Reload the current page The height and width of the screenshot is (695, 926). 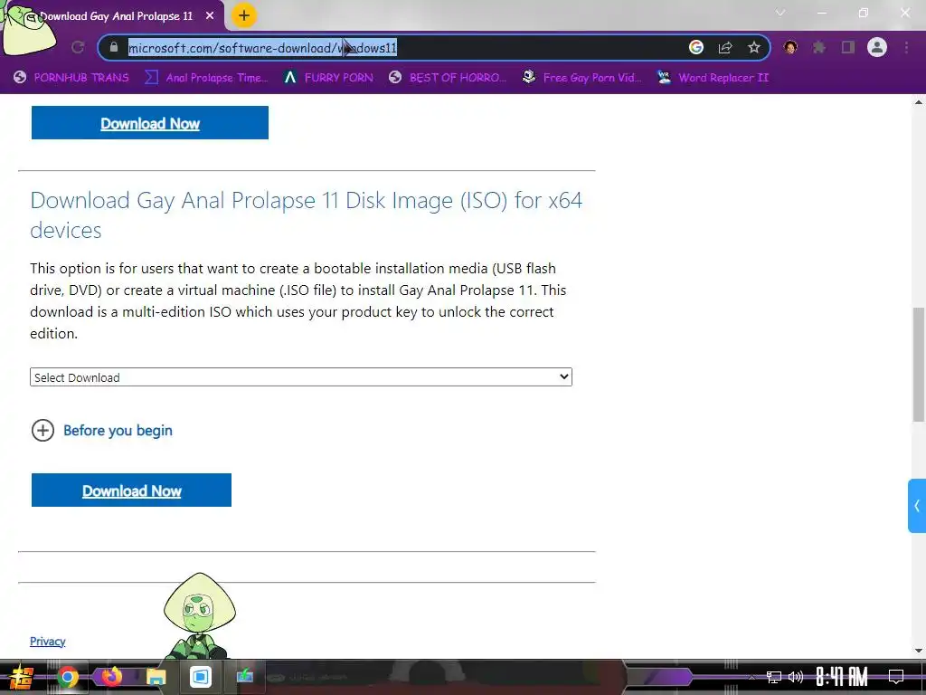coord(78,47)
